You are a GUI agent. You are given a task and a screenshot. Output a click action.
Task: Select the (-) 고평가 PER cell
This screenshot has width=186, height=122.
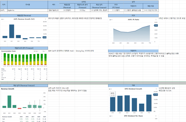tap(116, 10)
